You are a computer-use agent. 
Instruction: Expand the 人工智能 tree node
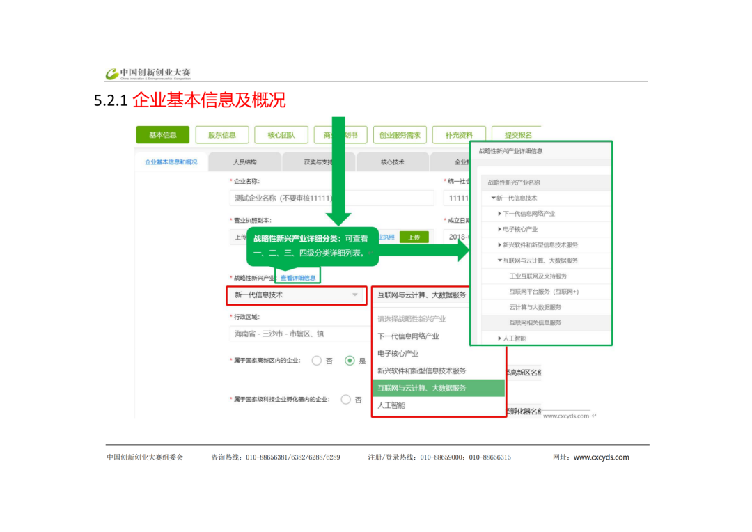500,338
